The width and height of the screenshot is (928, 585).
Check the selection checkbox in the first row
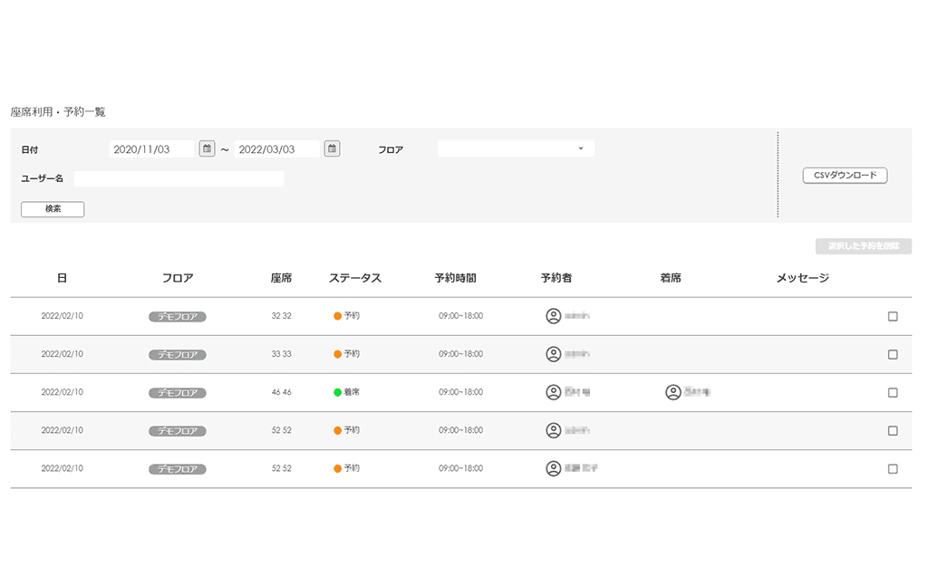tap(892, 316)
